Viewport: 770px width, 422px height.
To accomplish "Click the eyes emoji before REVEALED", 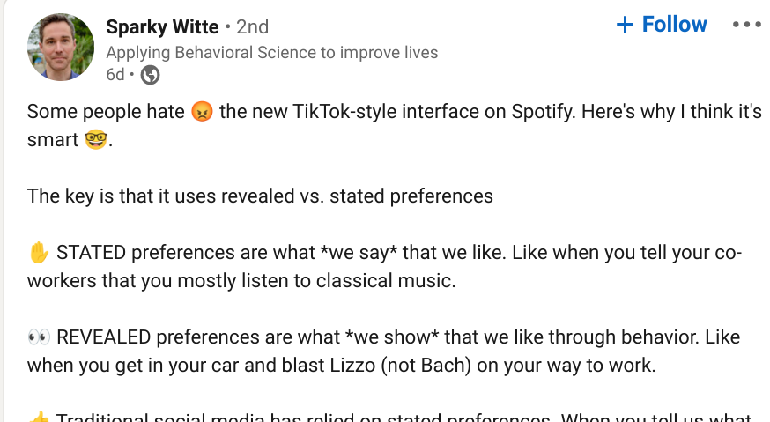I will click(39, 337).
